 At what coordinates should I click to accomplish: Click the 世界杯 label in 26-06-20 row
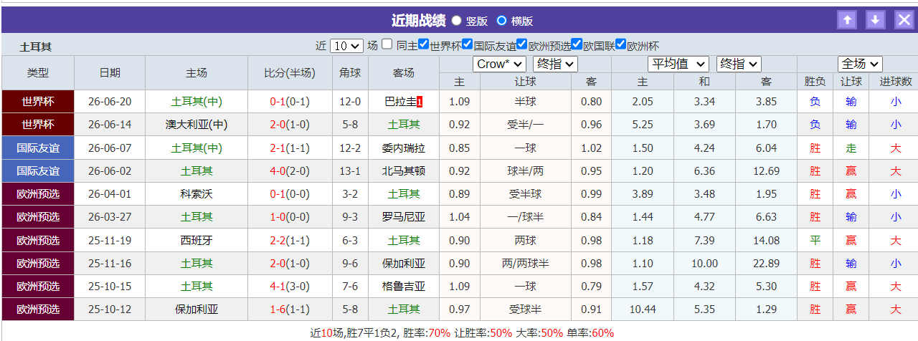pos(38,102)
